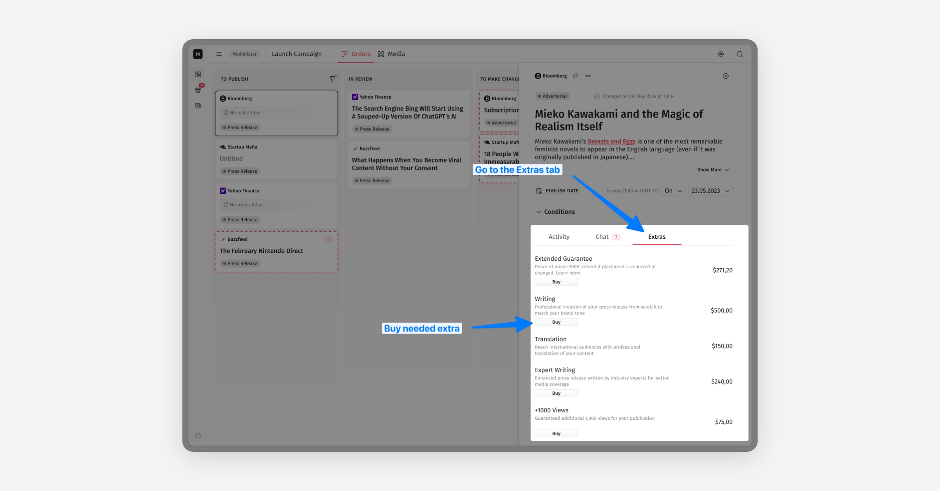Open the settings gear icon
Screen dimensions: 940x491
721,54
